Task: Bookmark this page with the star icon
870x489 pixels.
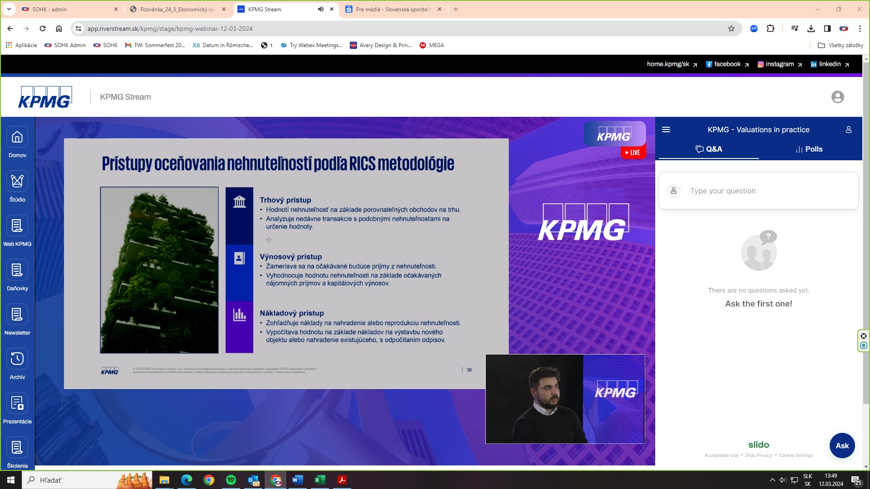Action: pos(731,29)
